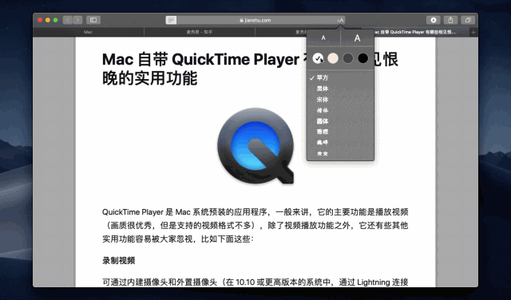Switch to the Mac tab
Screen dimensions: 511x300
[89, 32]
